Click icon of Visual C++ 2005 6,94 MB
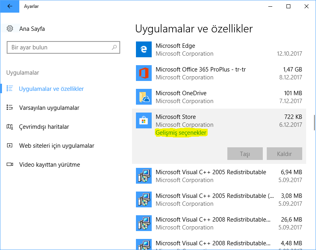 [144, 176]
